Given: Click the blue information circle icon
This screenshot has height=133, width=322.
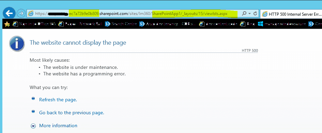Looking at the screenshot, I should 17,44.
